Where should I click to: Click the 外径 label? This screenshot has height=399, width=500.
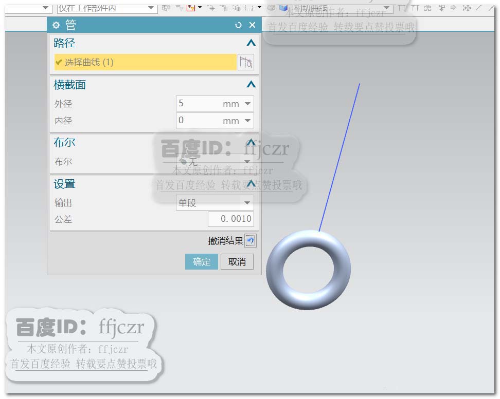point(63,104)
